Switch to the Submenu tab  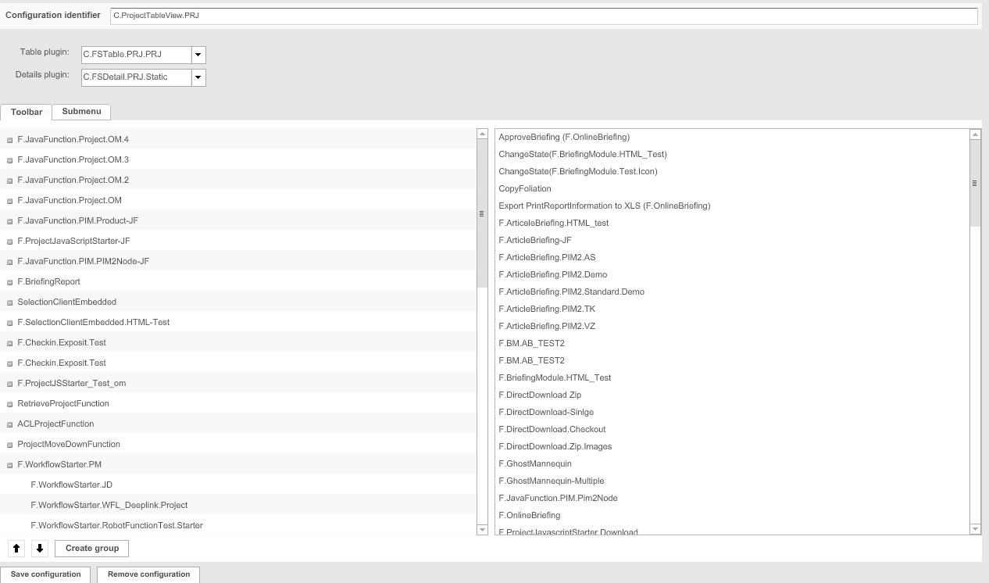81,112
